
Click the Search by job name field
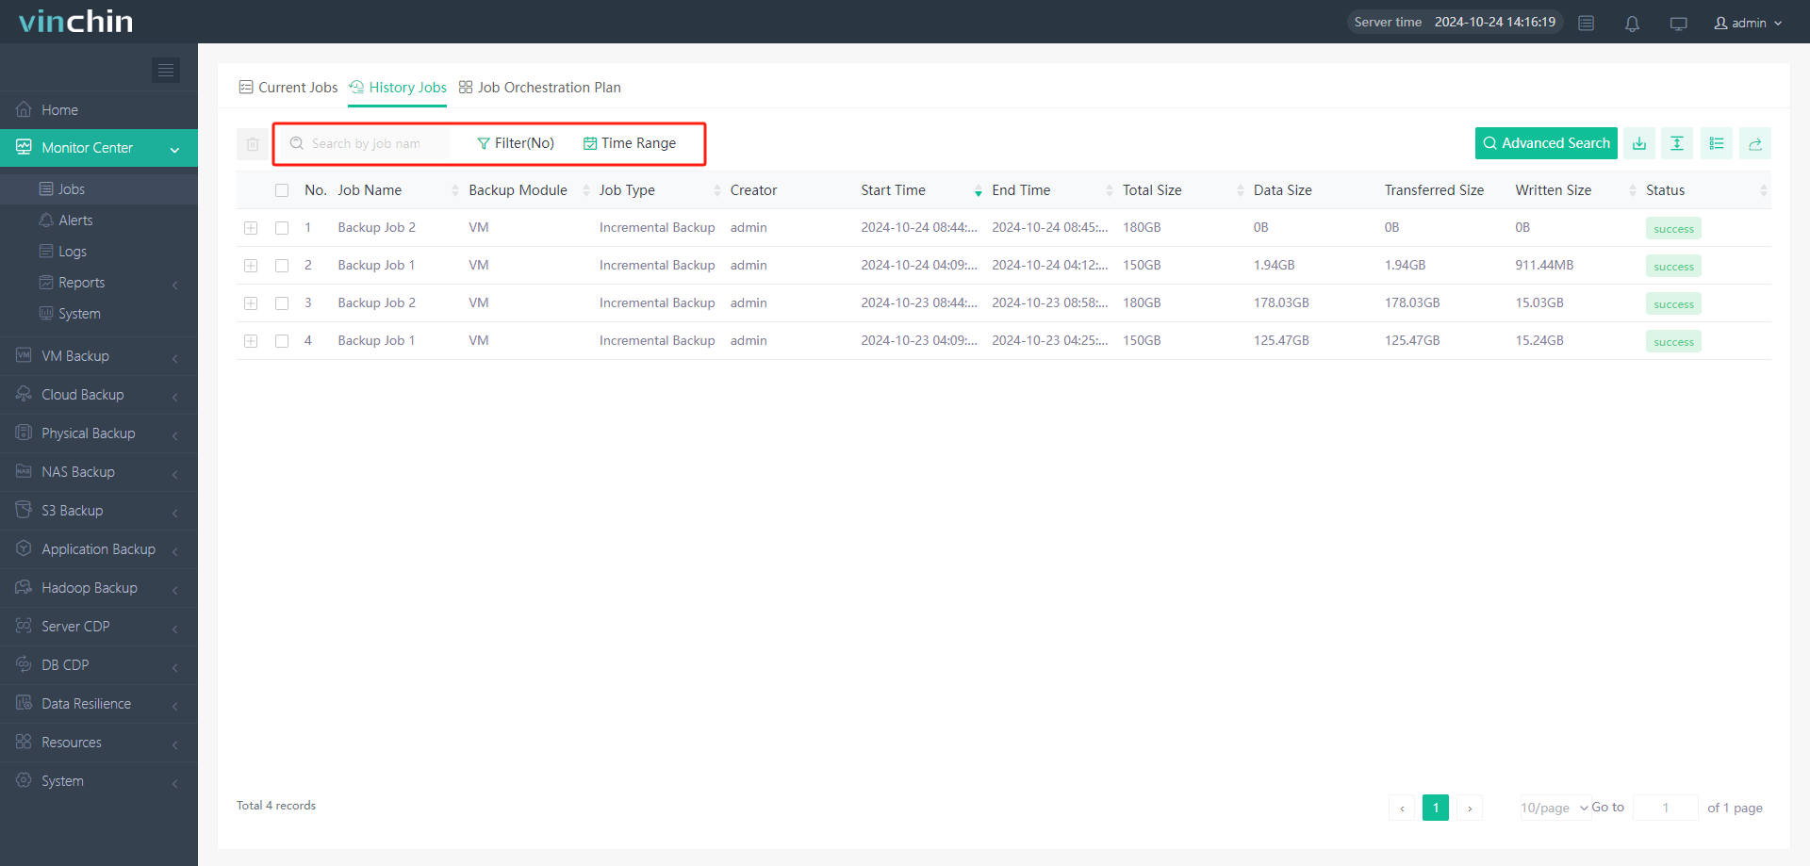(368, 143)
